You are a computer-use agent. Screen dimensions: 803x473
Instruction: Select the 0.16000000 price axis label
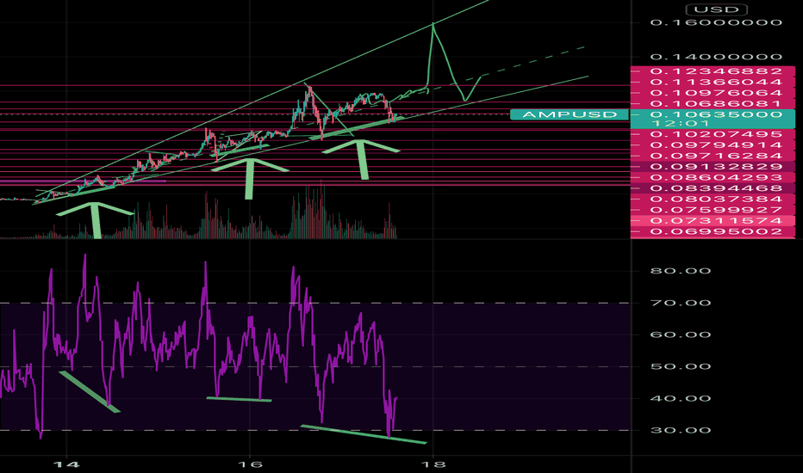[717, 22]
